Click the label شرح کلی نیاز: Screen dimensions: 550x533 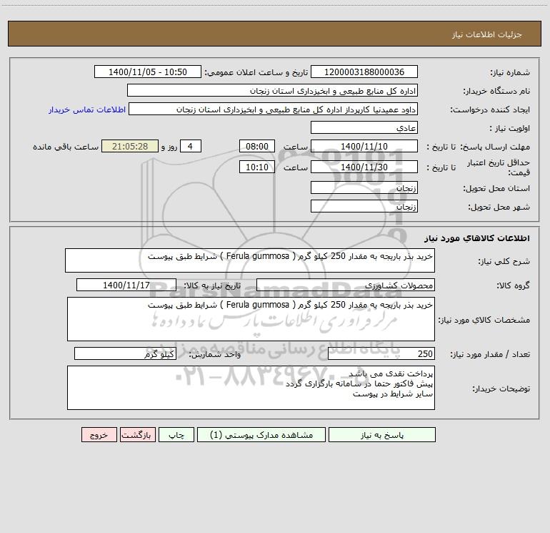pyautogui.click(x=504, y=261)
